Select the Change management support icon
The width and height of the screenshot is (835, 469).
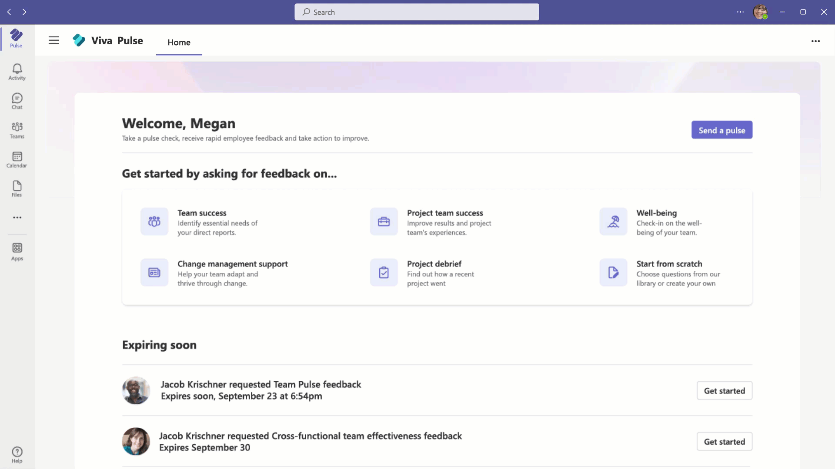pyautogui.click(x=154, y=272)
